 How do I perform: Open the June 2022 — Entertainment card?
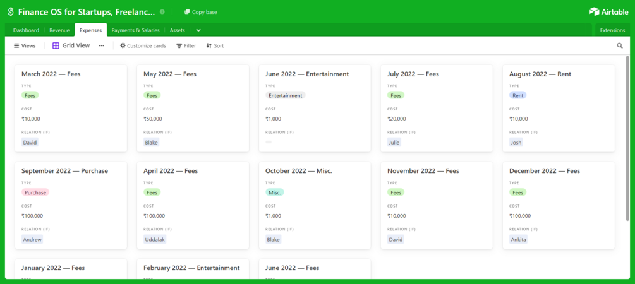(315, 109)
